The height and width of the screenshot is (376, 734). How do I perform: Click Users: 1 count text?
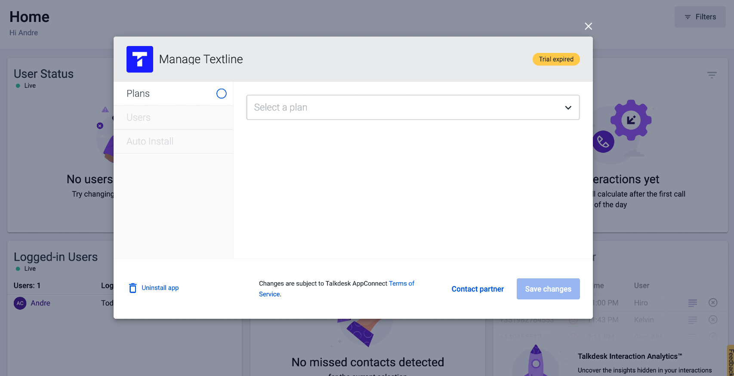(x=27, y=286)
